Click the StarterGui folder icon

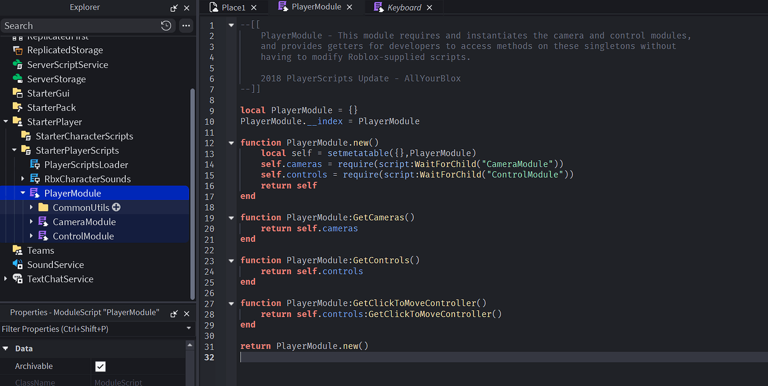(x=17, y=93)
